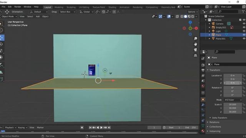Open the Particles properties tab

pos(203,110)
